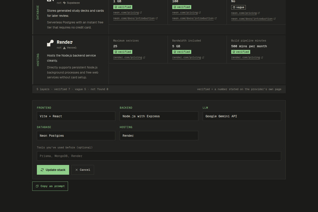Click the 'Bandwidth included' label
Screen dimensions: 318x212
[x=186, y=41]
